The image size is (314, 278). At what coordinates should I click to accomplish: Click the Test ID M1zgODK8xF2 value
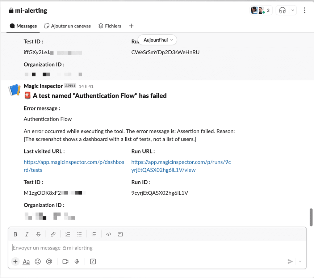54,193
